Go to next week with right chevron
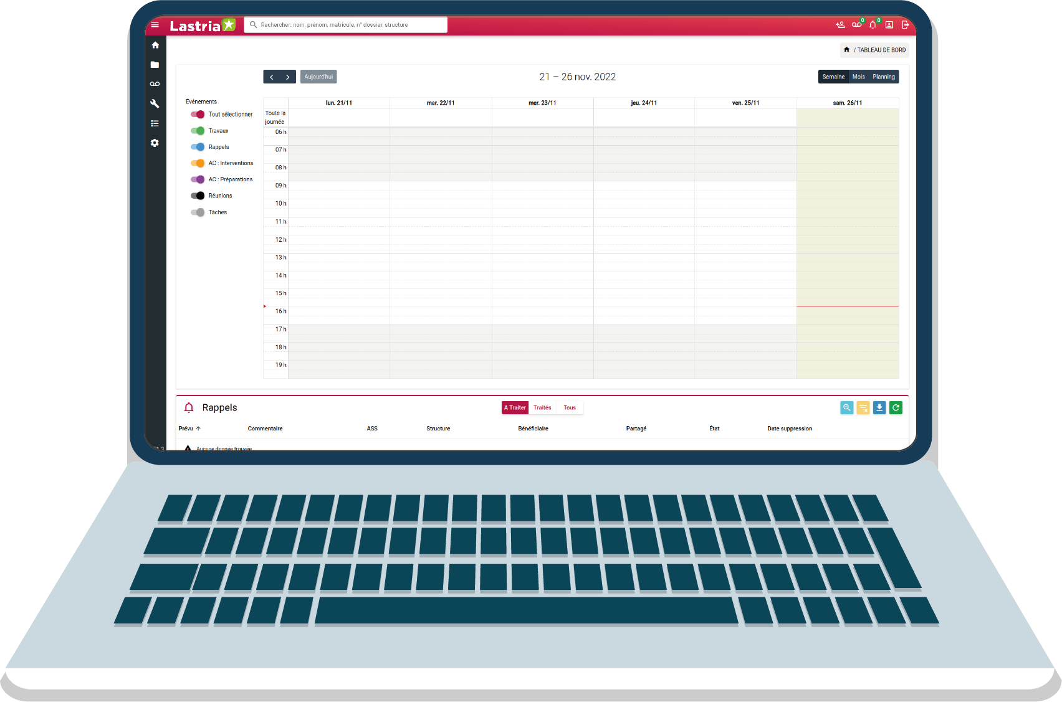 287,77
